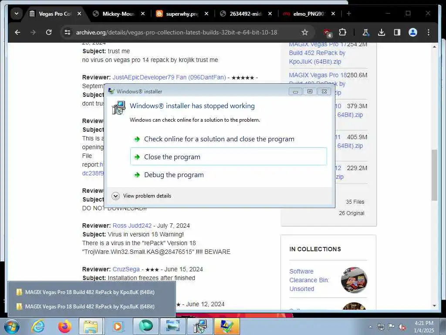The width and height of the screenshot is (446, 335).
Task: Open the clock showing 4:21 PM
Action: click(x=424, y=327)
